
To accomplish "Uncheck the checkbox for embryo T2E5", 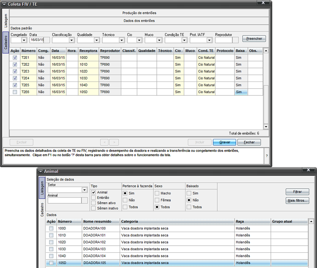I will (15, 85).
